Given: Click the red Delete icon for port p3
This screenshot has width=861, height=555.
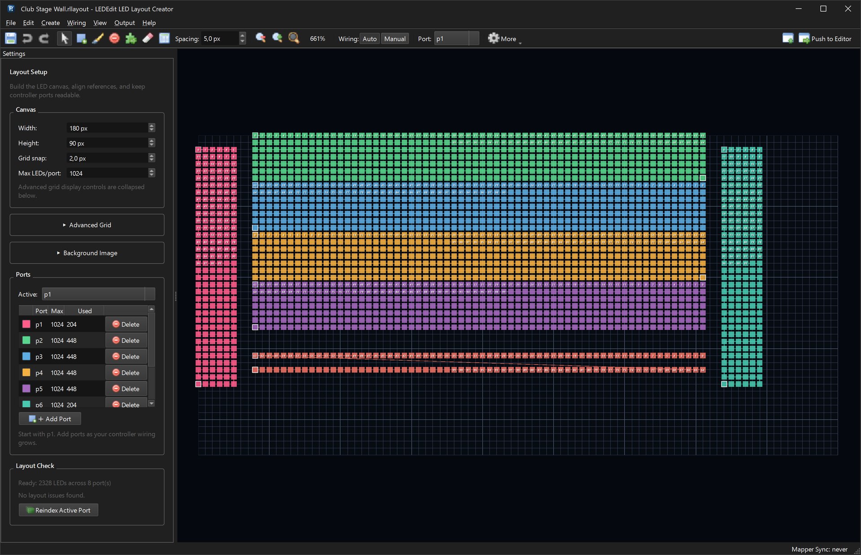Looking at the screenshot, I should click(x=116, y=356).
